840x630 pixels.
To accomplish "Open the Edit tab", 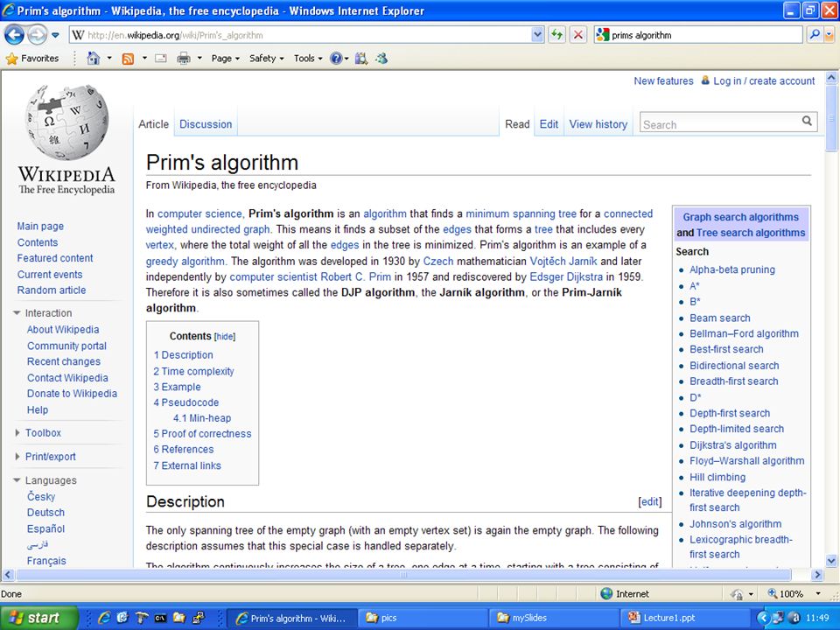I will 549,124.
